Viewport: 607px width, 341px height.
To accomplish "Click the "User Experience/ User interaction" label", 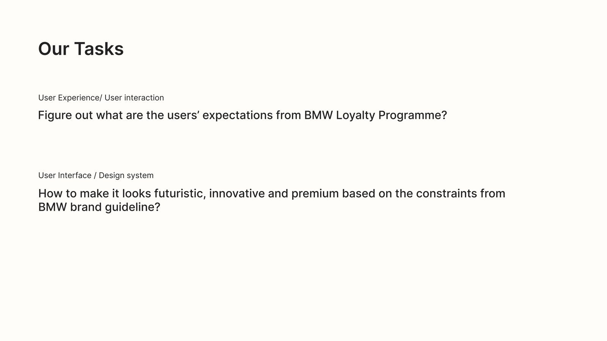I will 101,98.
